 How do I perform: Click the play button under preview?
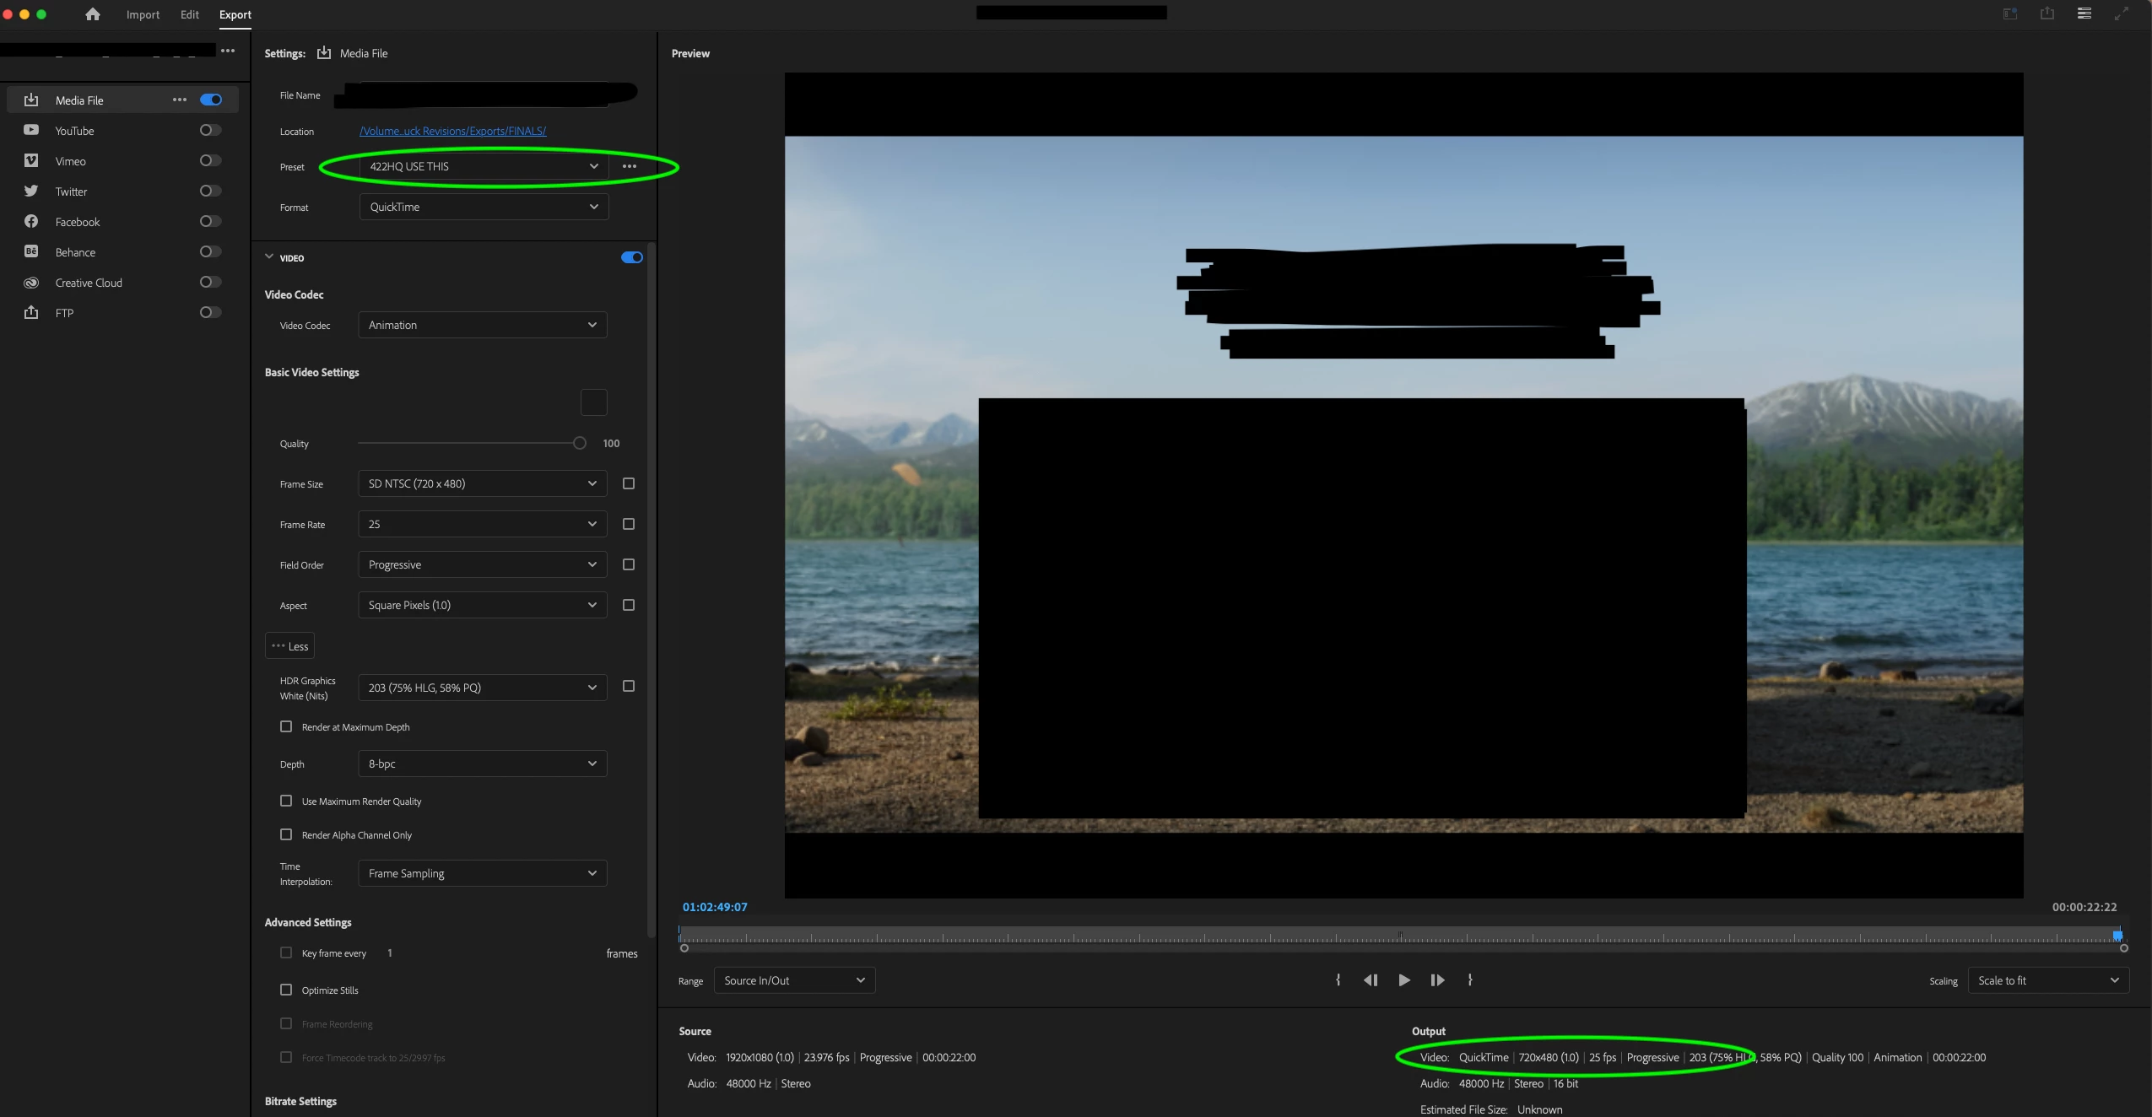[1403, 980]
